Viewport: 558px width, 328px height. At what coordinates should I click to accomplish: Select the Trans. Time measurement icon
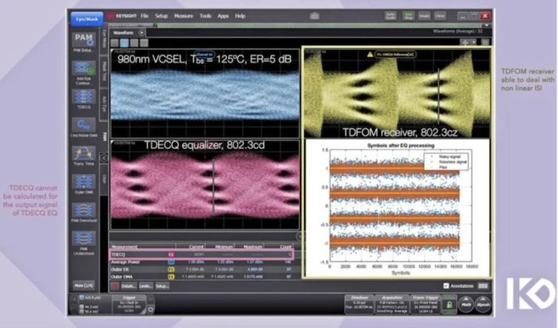[84, 153]
